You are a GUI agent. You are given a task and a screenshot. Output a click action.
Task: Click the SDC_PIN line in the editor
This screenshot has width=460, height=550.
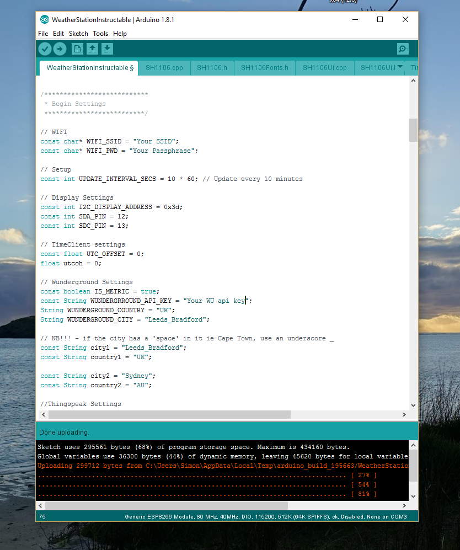coord(84,226)
